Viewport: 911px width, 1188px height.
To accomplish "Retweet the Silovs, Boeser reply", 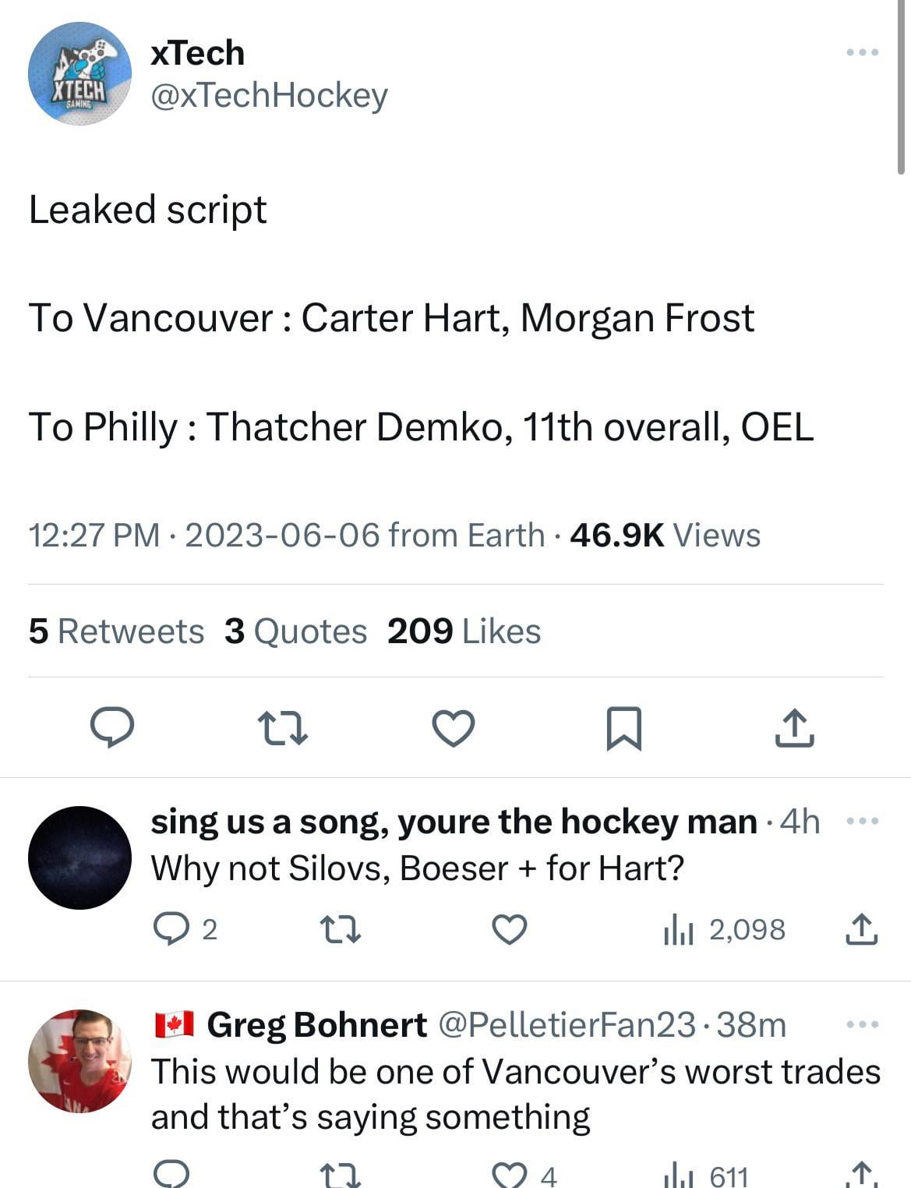I will click(x=341, y=929).
